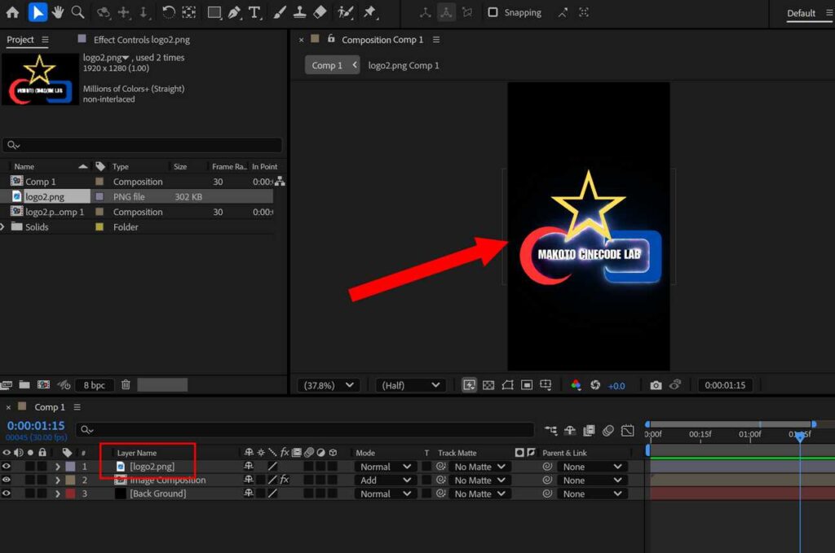This screenshot has width=835, height=553.
Task: Select the Rectangle shape tool
Action: [214, 12]
